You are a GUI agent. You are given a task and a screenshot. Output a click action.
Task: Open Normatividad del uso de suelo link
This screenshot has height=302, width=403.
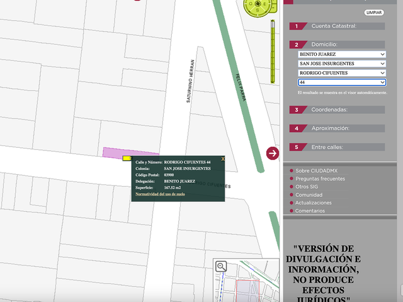(x=160, y=194)
